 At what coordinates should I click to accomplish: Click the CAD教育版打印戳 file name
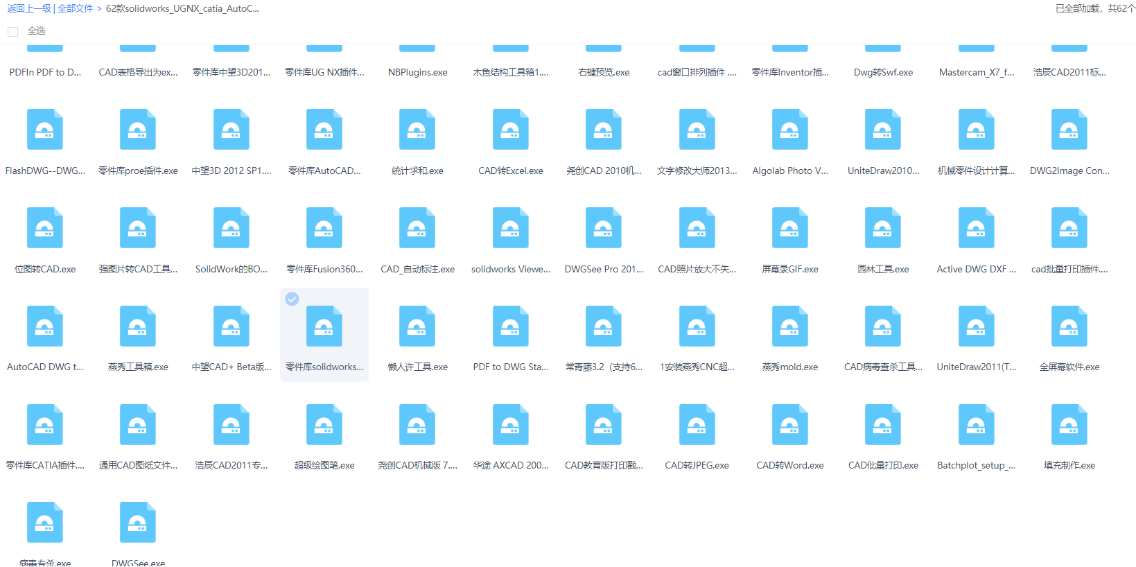point(604,465)
